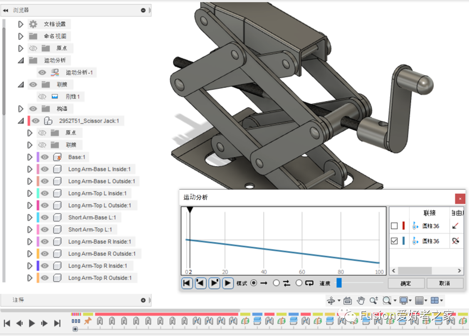Click the 确定 button
The image size is (469, 336).
pos(406,283)
